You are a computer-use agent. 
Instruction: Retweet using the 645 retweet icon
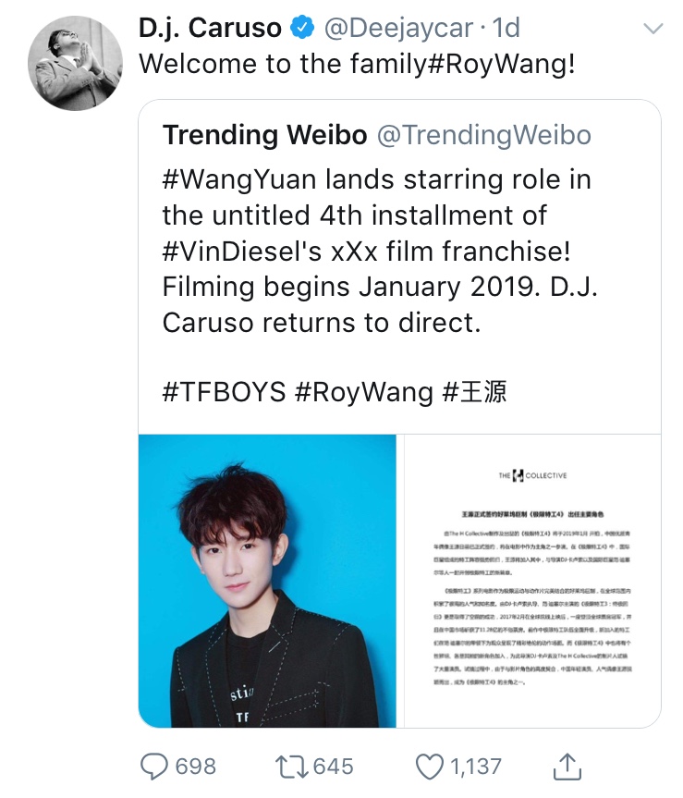pyautogui.click(x=292, y=767)
